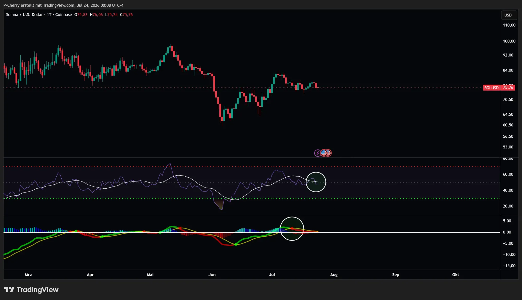The width and height of the screenshot is (522, 300).
Task: Click the 64,50 price axis label
Action: (508, 114)
